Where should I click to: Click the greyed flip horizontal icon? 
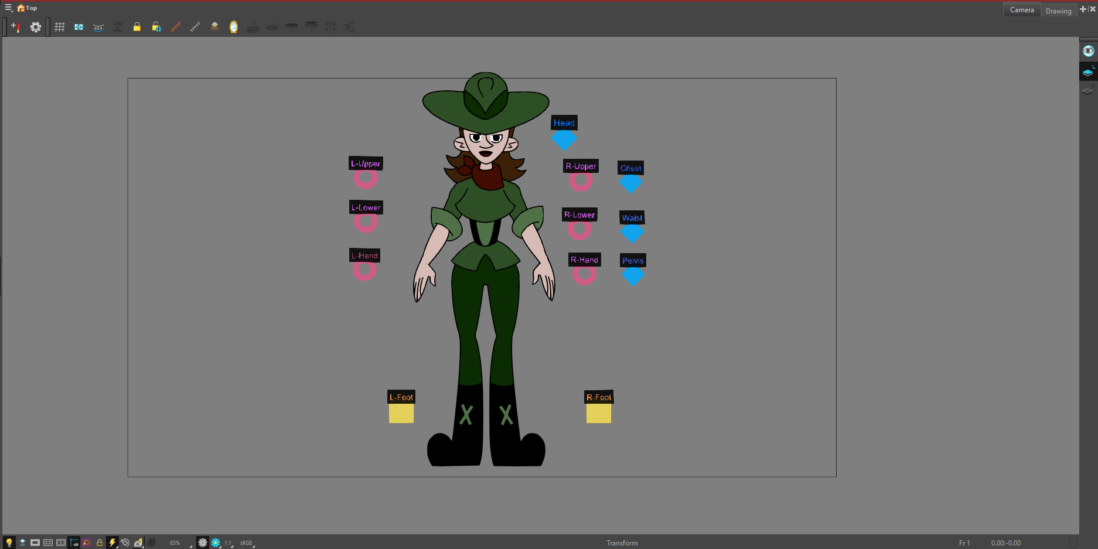pyautogui.click(x=330, y=27)
